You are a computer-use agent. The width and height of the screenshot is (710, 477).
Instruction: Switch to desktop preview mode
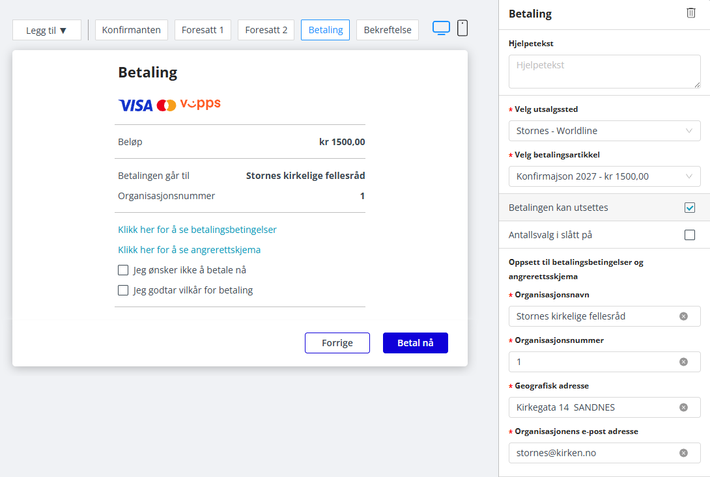point(441,28)
